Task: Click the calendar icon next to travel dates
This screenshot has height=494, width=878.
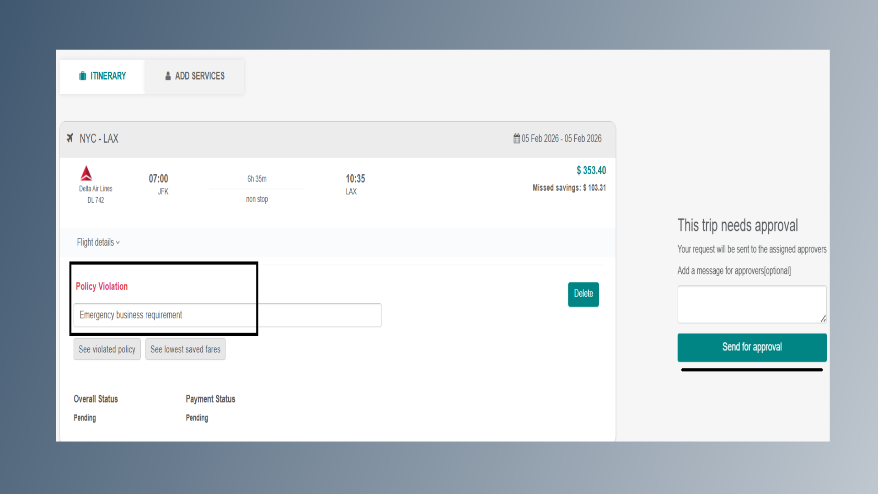Action: [x=516, y=139]
